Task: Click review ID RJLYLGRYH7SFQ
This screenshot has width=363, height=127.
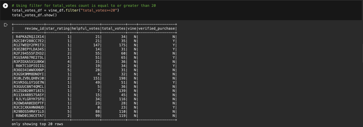Action: [x=30, y=99]
